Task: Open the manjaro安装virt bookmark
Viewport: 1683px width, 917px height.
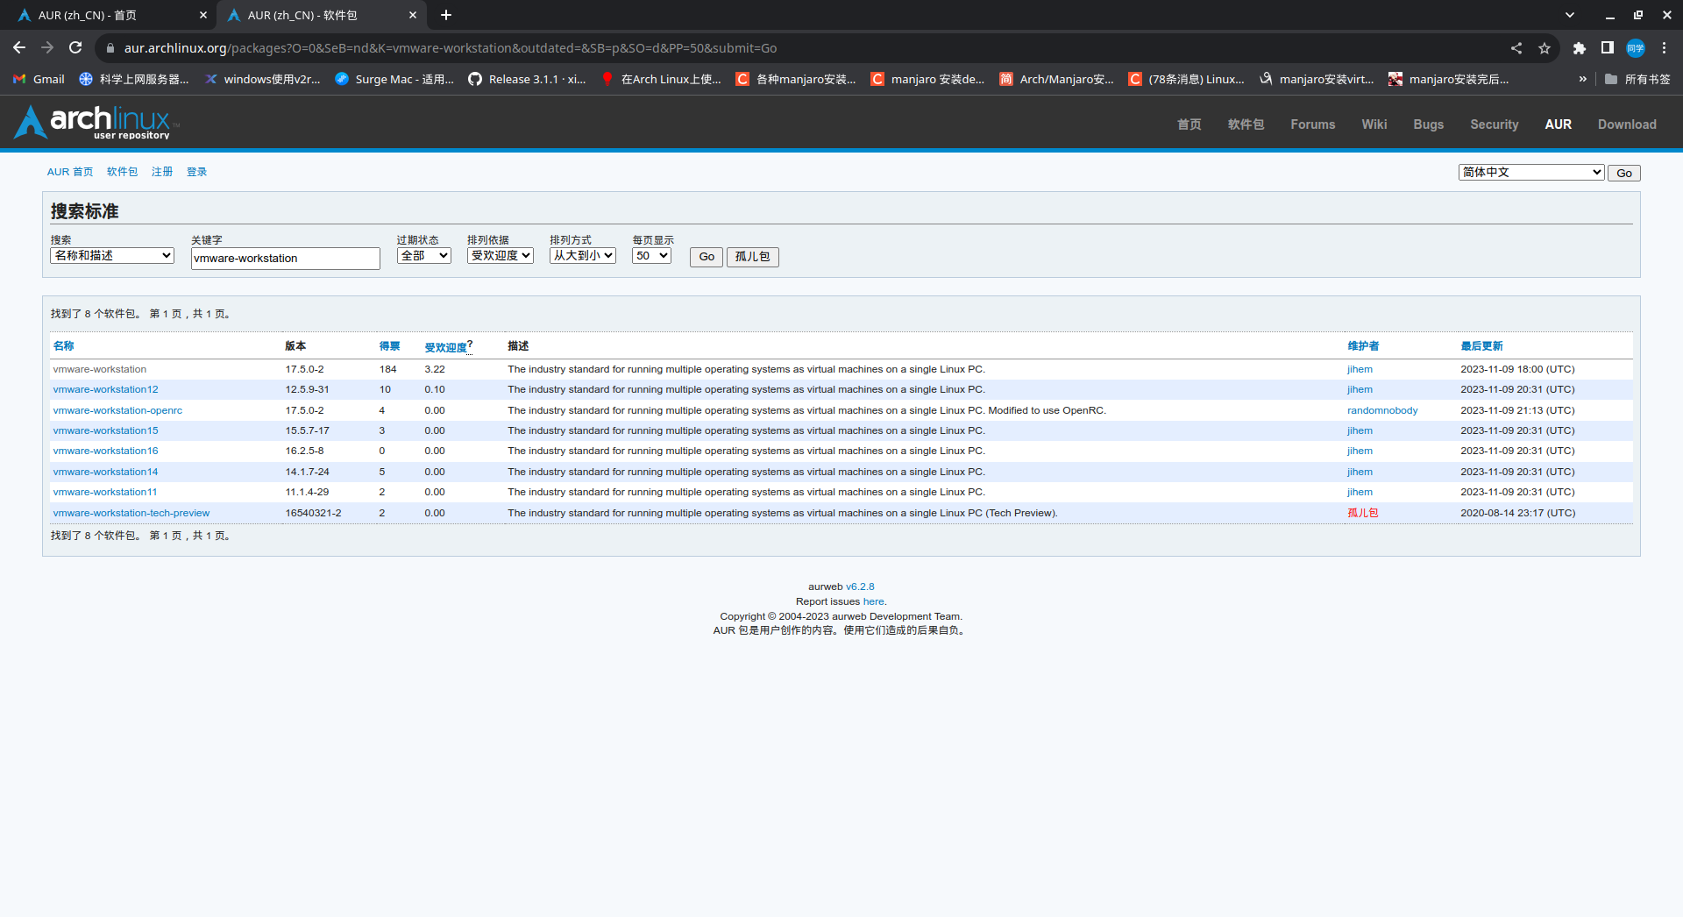Action: coord(1317,79)
